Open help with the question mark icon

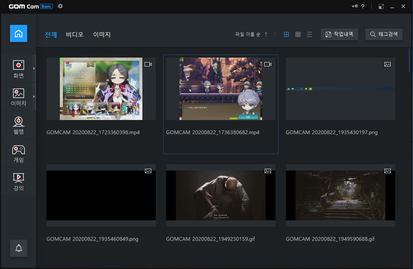coord(363,6)
